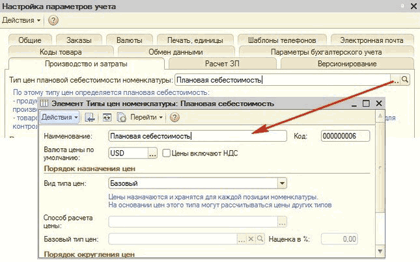Image resolution: width=420 pixels, height=262 pixels.
Task: Open help in the price type dialog
Action: (175, 118)
